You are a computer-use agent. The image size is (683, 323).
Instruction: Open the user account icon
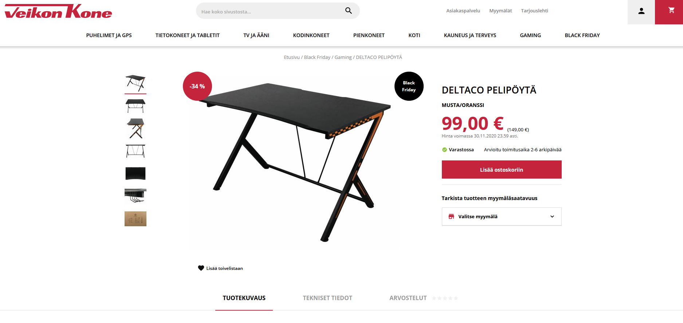641,11
